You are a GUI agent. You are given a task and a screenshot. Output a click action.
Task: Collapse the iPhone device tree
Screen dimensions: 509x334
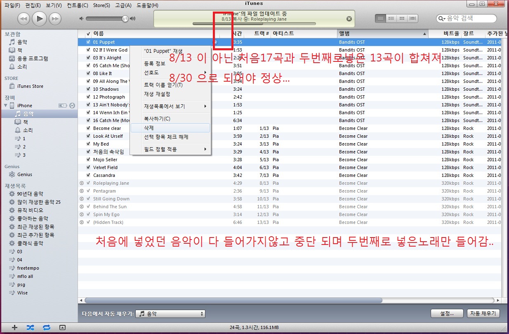pos(5,106)
